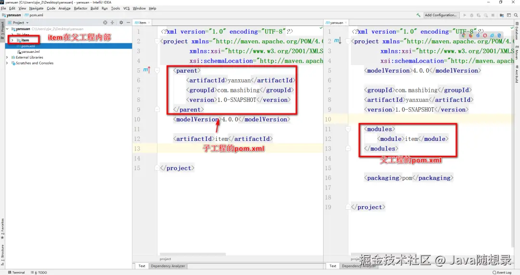Click the Maven gutter icon on yanxuan line 2
The height and width of the screenshot is (275, 520).
tap(337, 41)
